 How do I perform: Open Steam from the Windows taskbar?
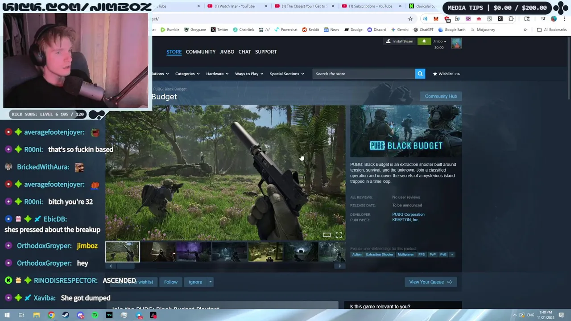pos(66,315)
